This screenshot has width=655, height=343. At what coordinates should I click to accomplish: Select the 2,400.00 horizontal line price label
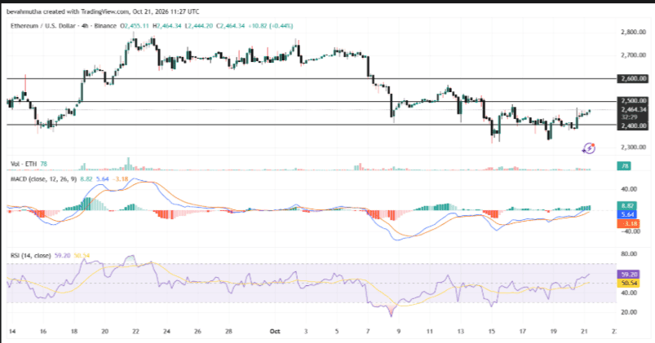(633, 125)
